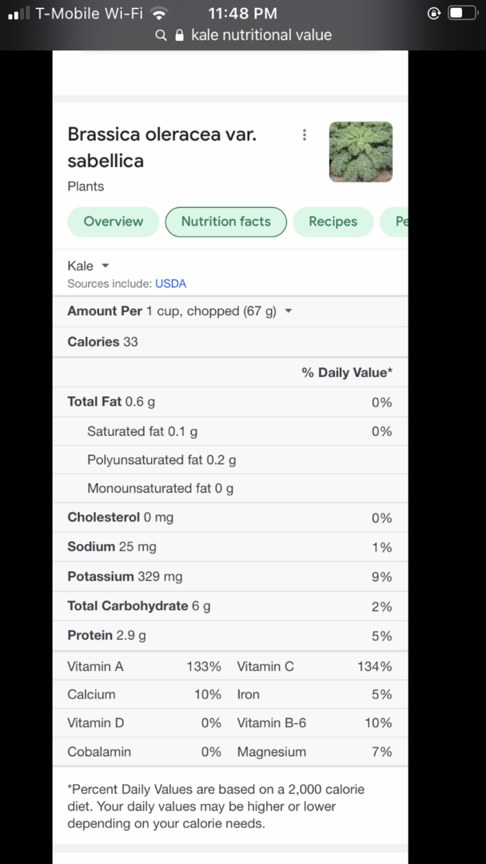
Task: Open the kale plant thumbnail image
Action: (361, 152)
